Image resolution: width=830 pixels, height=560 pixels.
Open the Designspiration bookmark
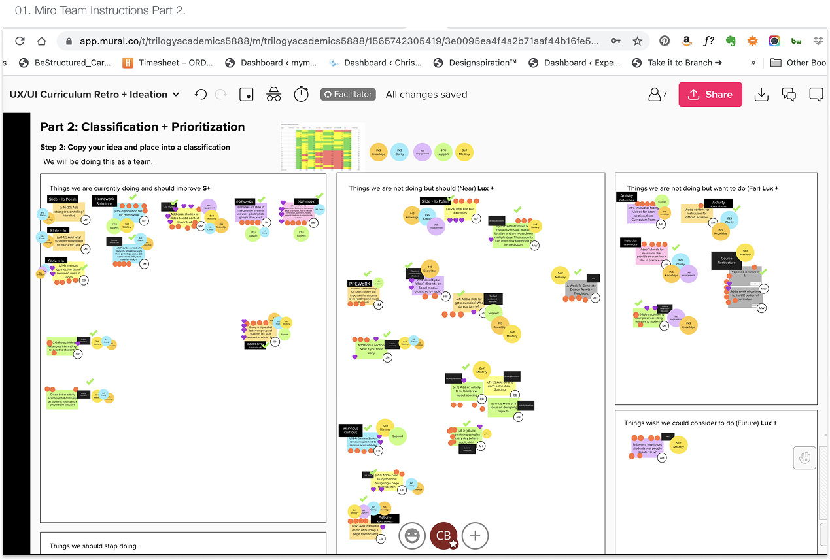475,63
